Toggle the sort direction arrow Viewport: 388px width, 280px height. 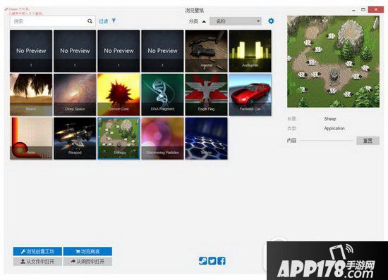point(204,22)
